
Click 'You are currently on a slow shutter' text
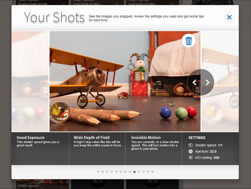coord(155,145)
